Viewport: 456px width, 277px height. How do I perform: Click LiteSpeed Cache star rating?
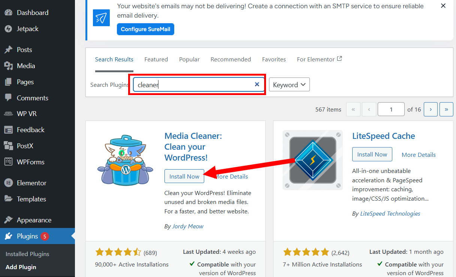pyautogui.click(x=306, y=252)
